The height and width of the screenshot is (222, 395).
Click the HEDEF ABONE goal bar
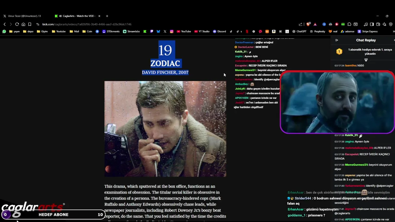[x=53, y=215]
